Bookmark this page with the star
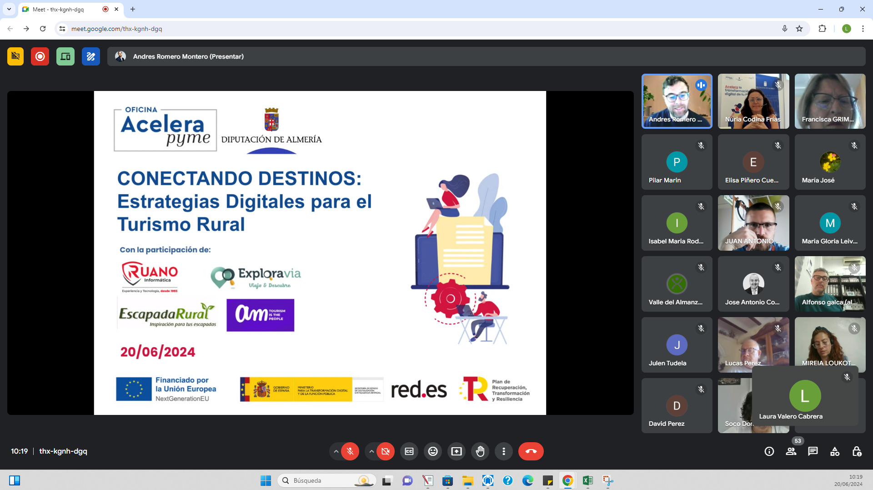 click(x=799, y=29)
